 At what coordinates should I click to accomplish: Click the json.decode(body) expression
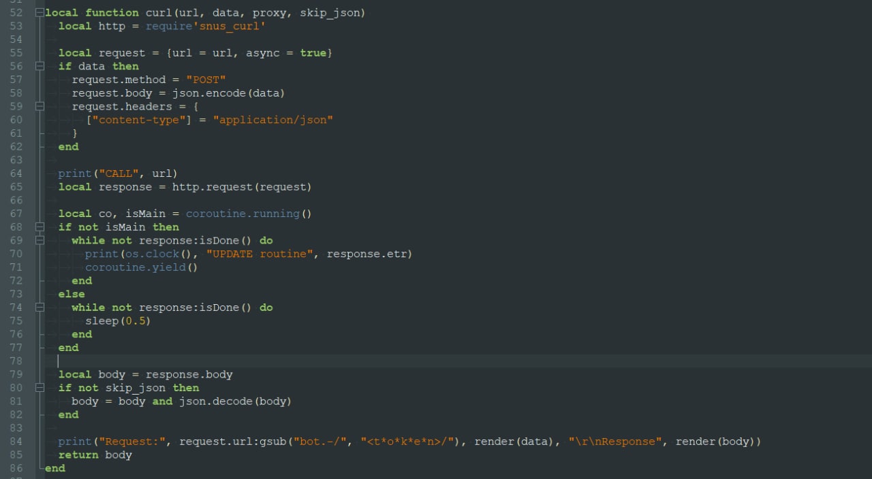(234, 401)
